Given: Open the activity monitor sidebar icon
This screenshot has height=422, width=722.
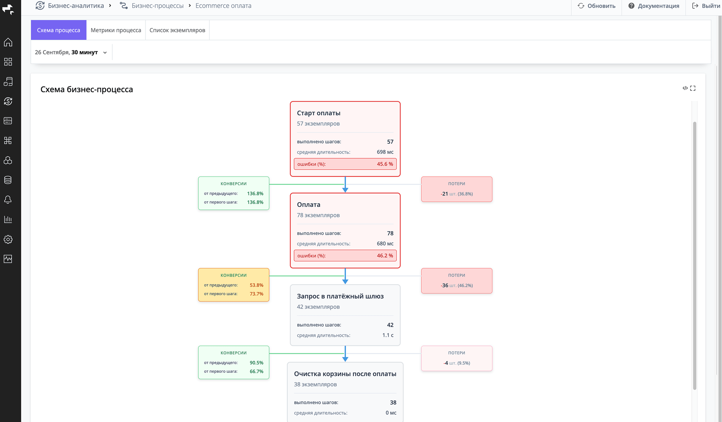Looking at the screenshot, I should [8, 259].
